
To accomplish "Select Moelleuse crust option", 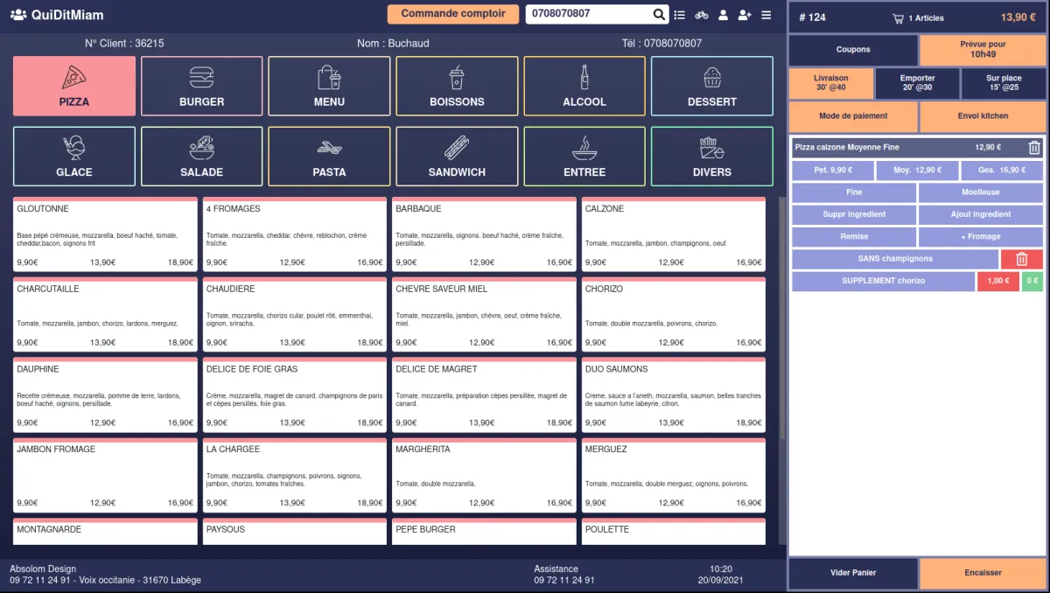I will pyautogui.click(x=981, y=192).
